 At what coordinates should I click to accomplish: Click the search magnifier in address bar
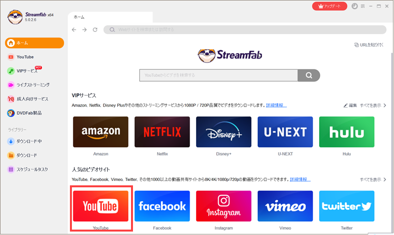[x=112, y=29]
